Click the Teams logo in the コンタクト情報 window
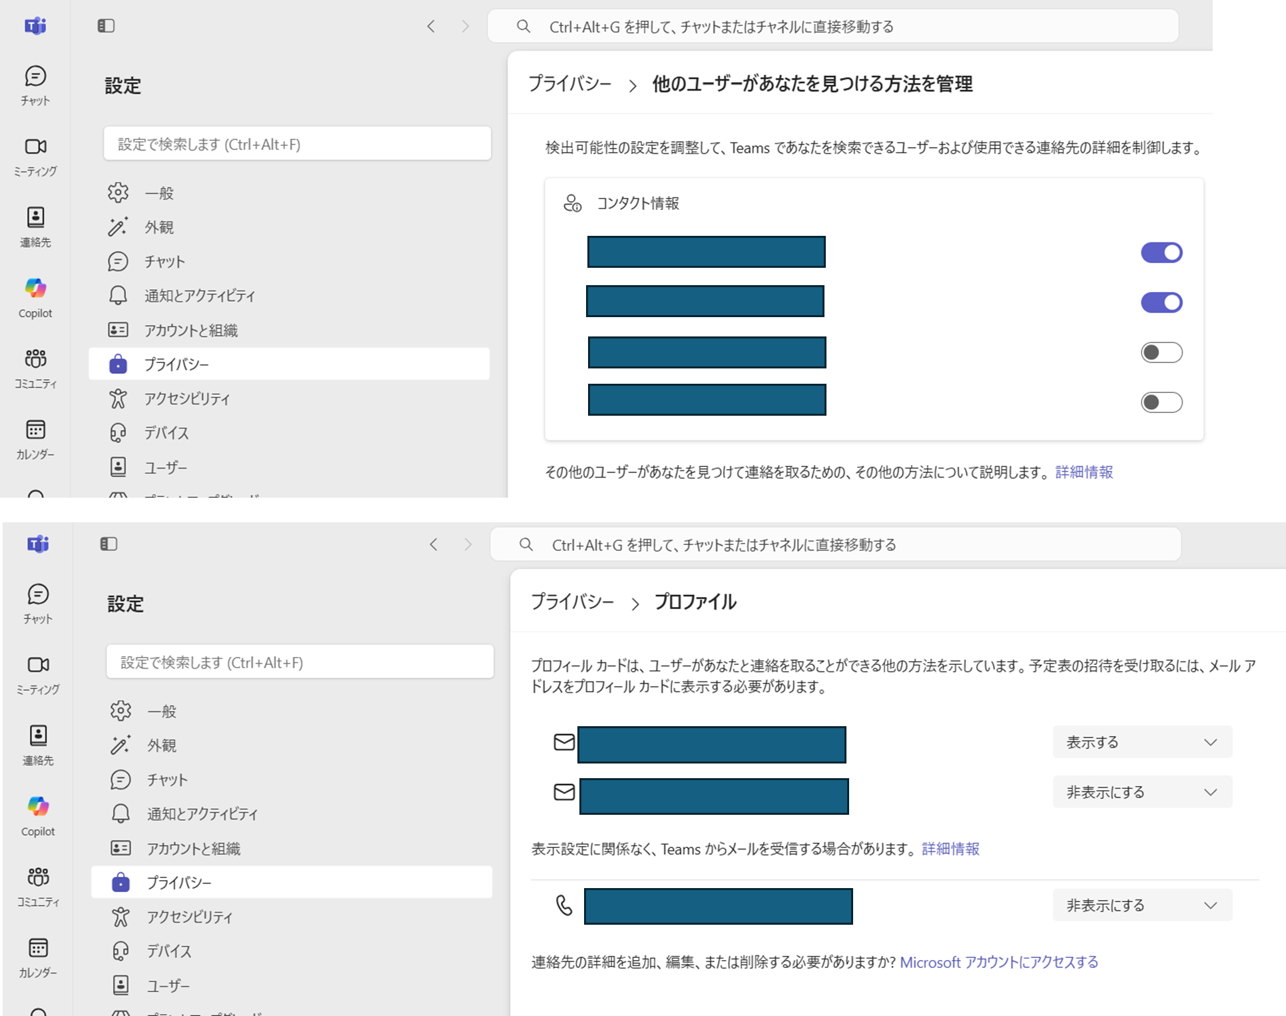1286x1016 pixels. pos(35,26)
